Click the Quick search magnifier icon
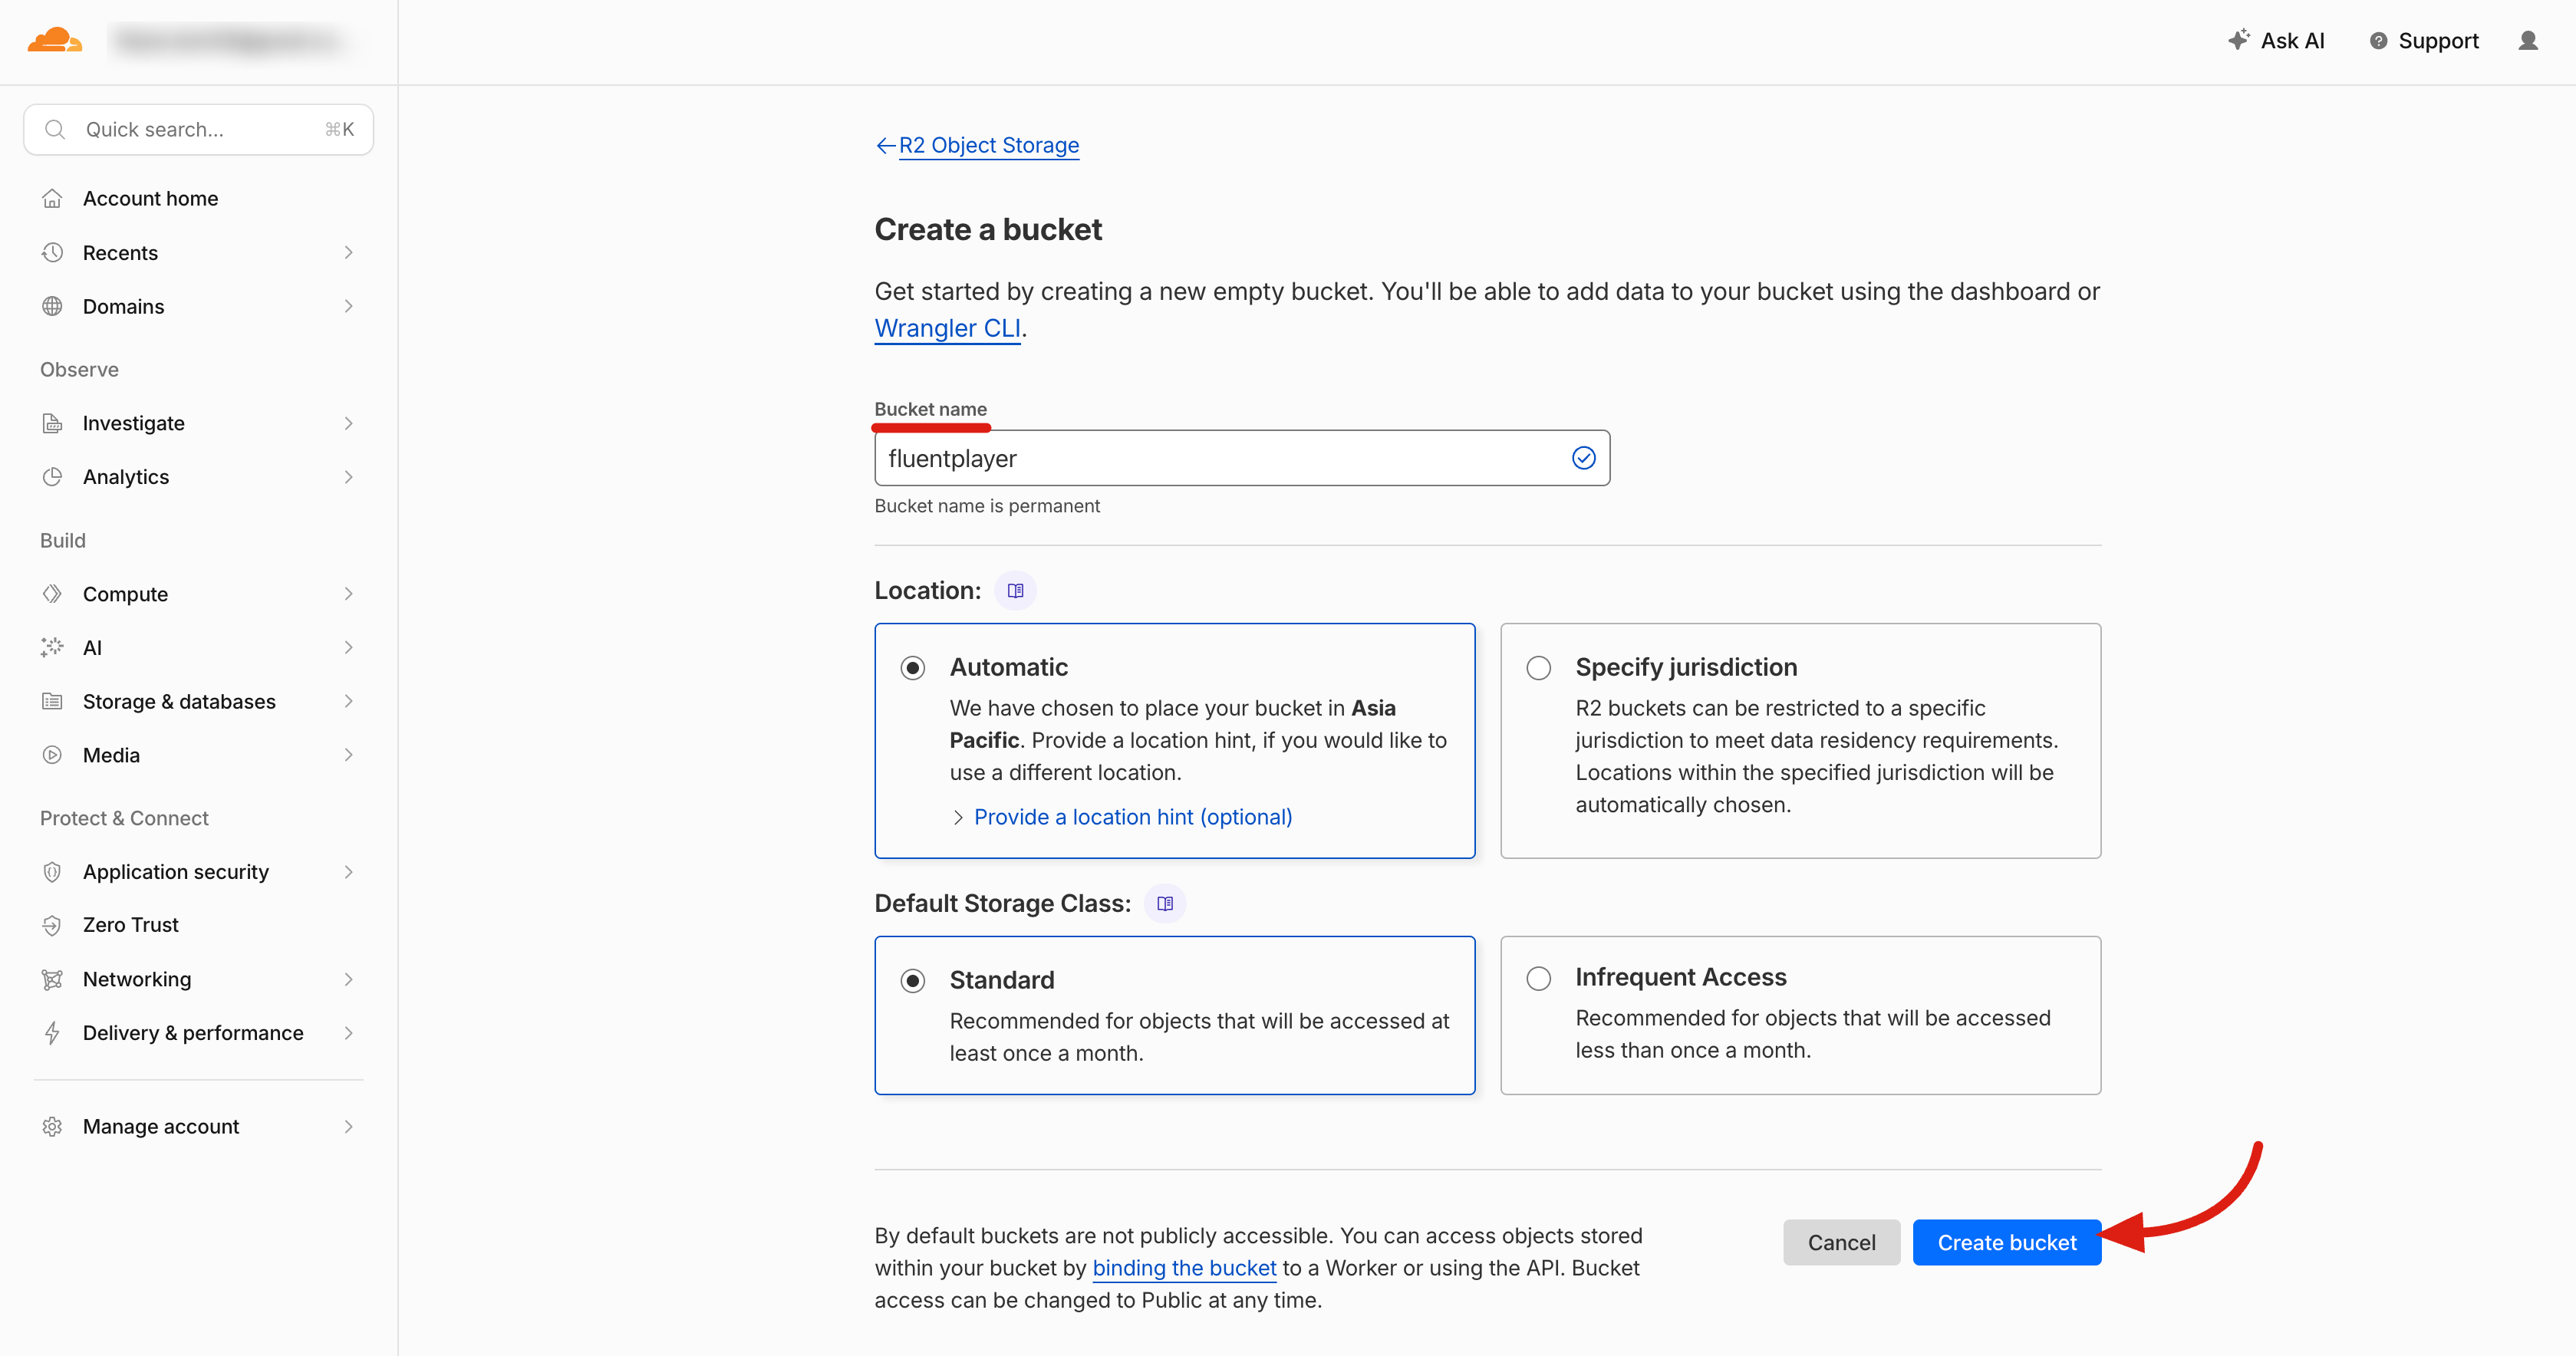This screenshot has width=2576, height=1356. (x=55, y=129)
